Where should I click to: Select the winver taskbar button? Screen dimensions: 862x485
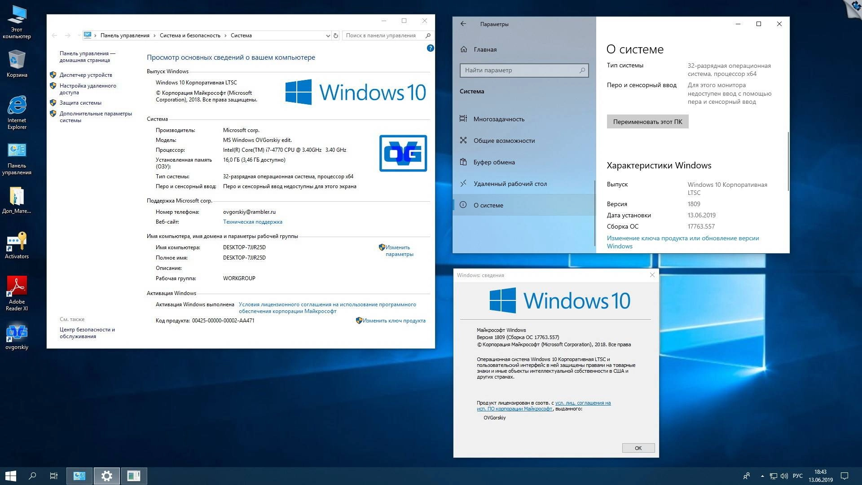(134, 476)
